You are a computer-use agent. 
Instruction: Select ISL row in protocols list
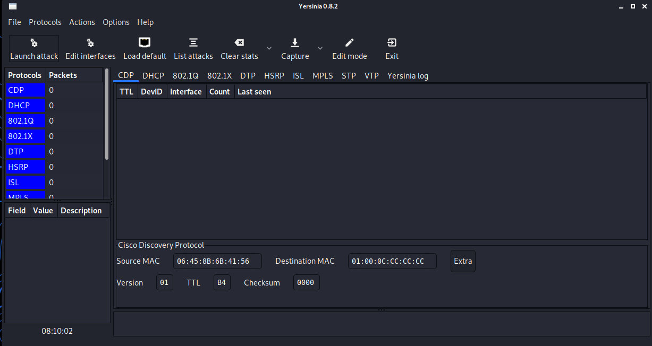[x=54, y=183]
